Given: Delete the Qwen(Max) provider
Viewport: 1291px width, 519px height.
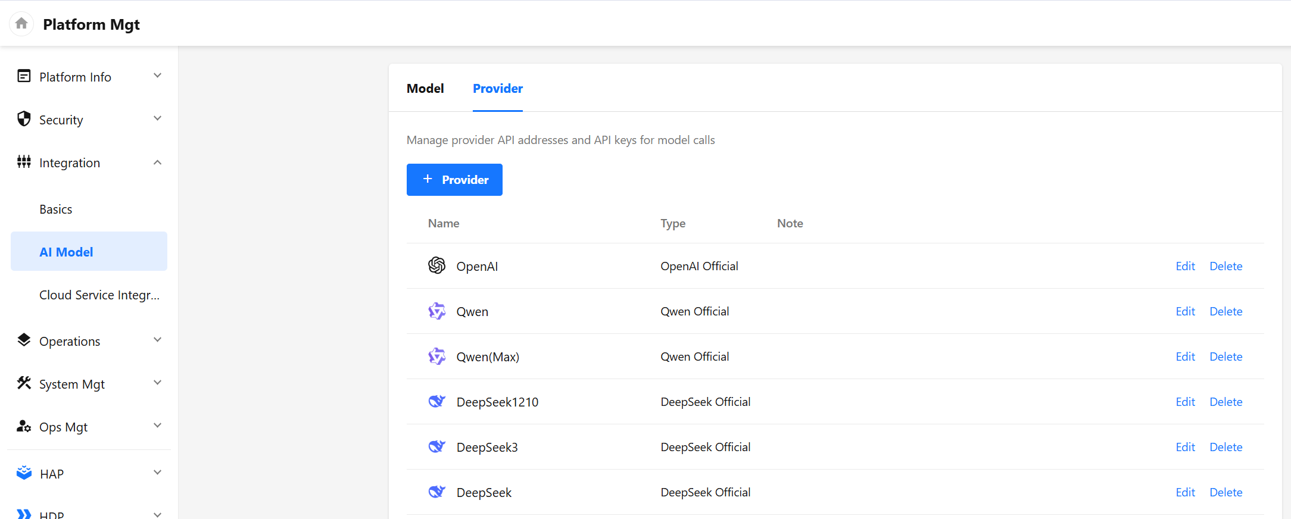Looking at the screenshot, I should [1225, 357].
